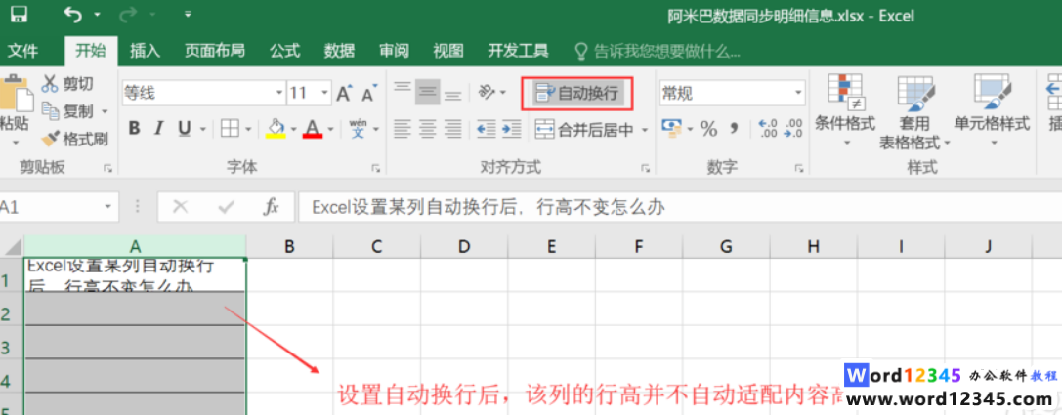Open 单元格样式 cell styles
Screen dimensions: 1062x415
(992, 109)
